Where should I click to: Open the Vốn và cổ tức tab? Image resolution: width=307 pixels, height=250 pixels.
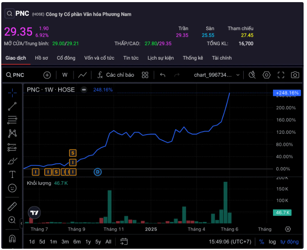click(x=99, y=58)
